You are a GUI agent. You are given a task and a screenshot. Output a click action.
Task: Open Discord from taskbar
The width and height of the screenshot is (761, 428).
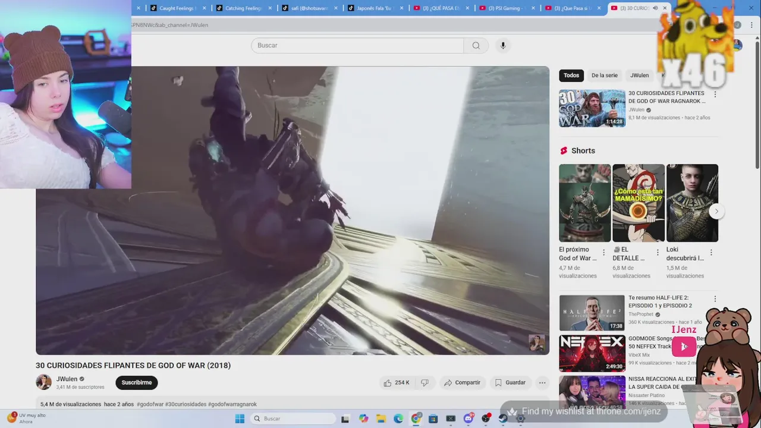click(x=468, y=418)
